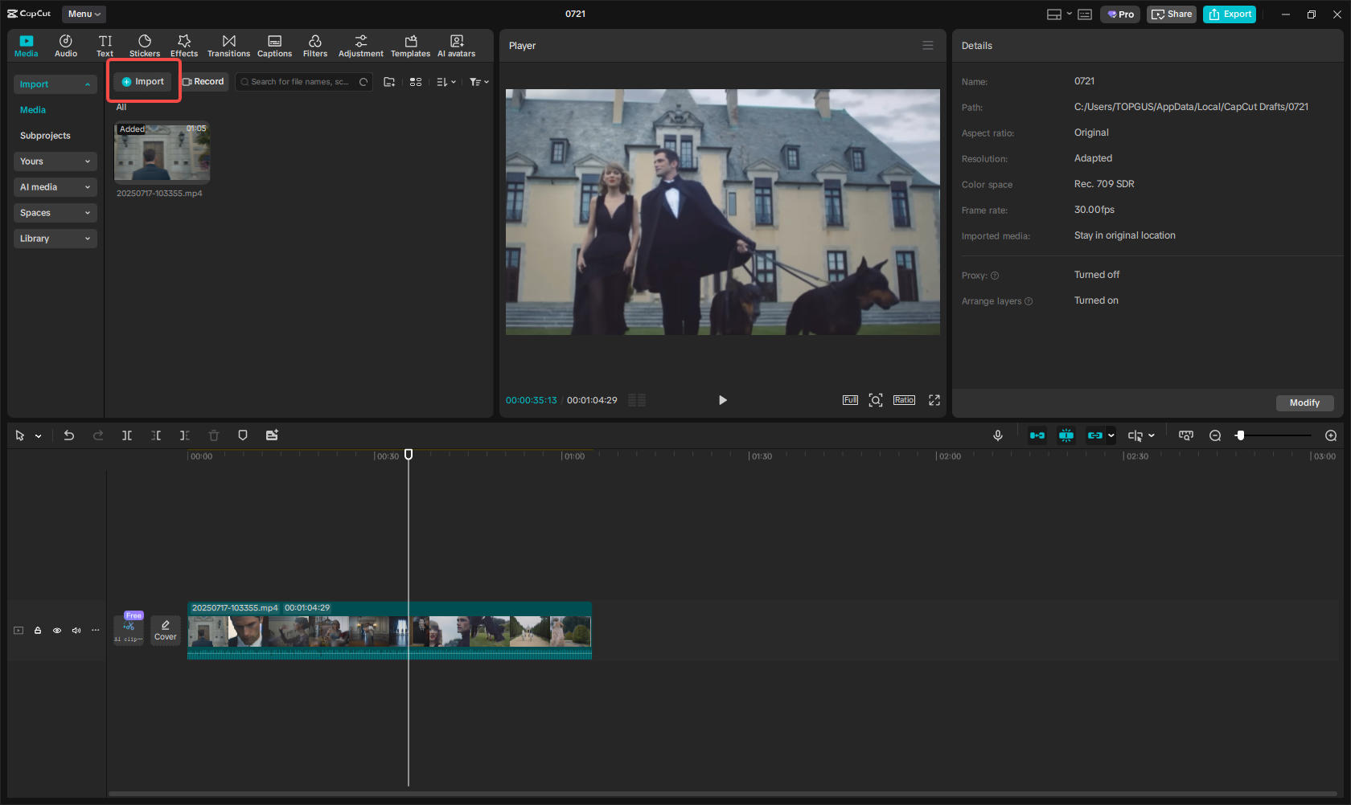Image resolution: width=1351 pixels, height=805 pixels.
Task: Split the clip at the playhead
Action: coord(126,435)
